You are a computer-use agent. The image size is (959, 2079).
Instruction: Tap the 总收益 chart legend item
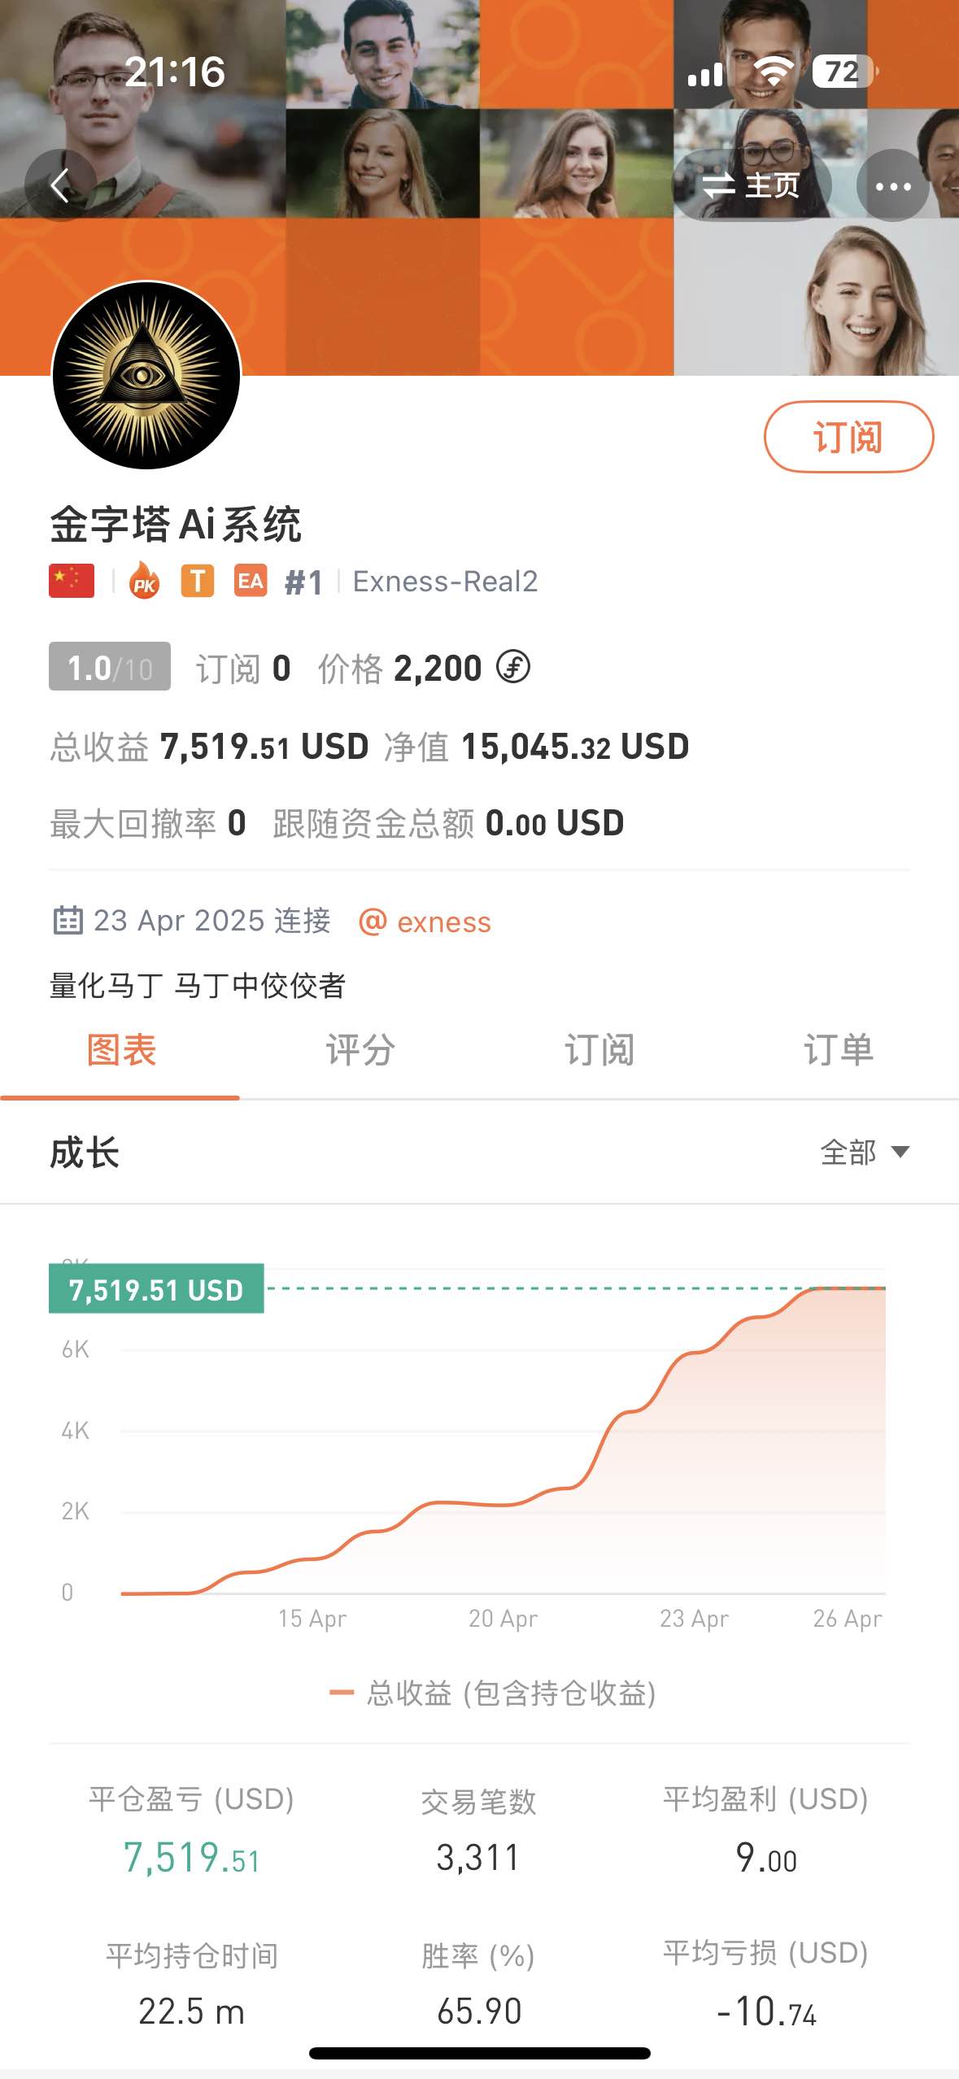pyautogui.click(x=492, y=1693)
